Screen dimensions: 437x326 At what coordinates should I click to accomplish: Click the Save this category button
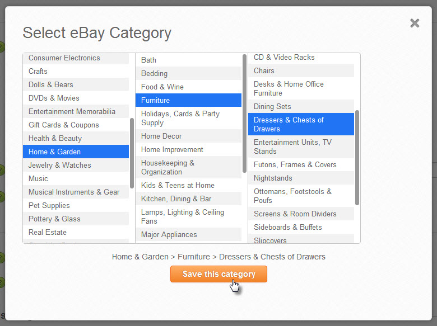tap(218, 274)
